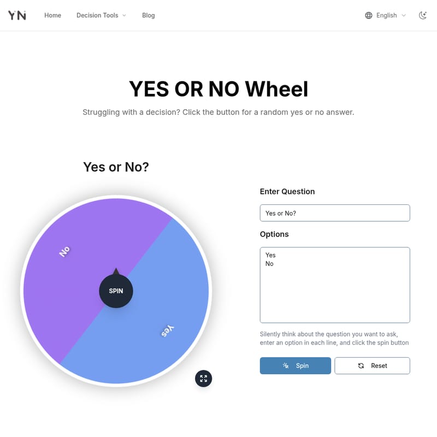This screenshot has width=437, height=437.
Task: Toggle dark mode moon icon
Action: [423, 15]
